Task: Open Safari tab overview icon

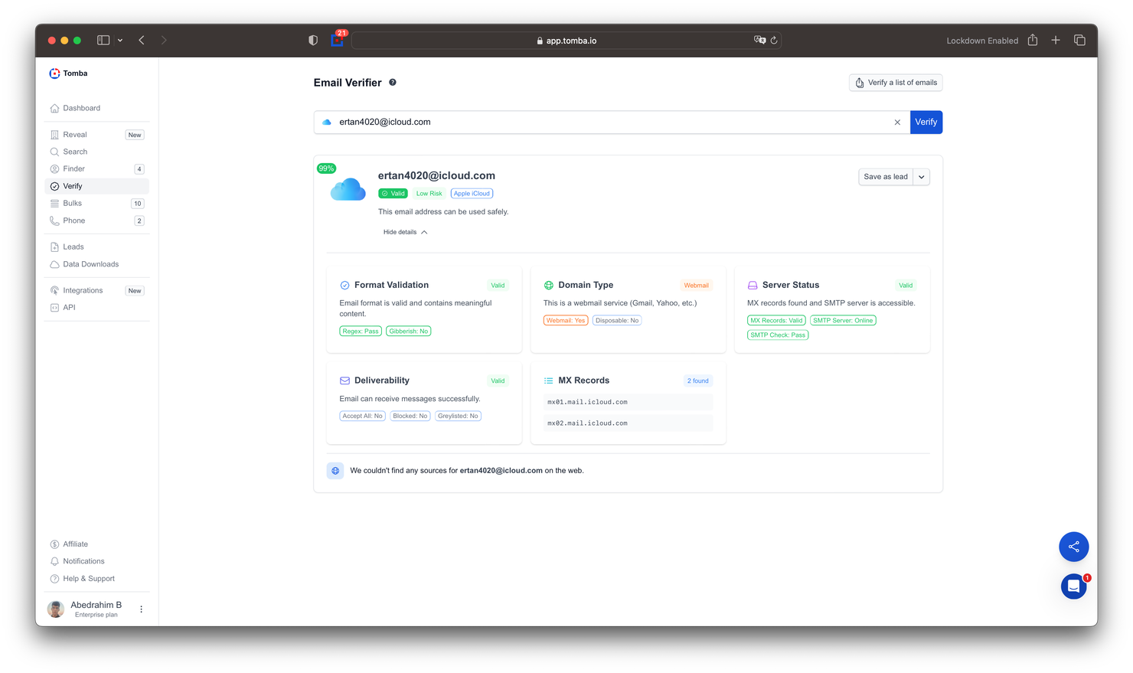Action: (1079, 41)
